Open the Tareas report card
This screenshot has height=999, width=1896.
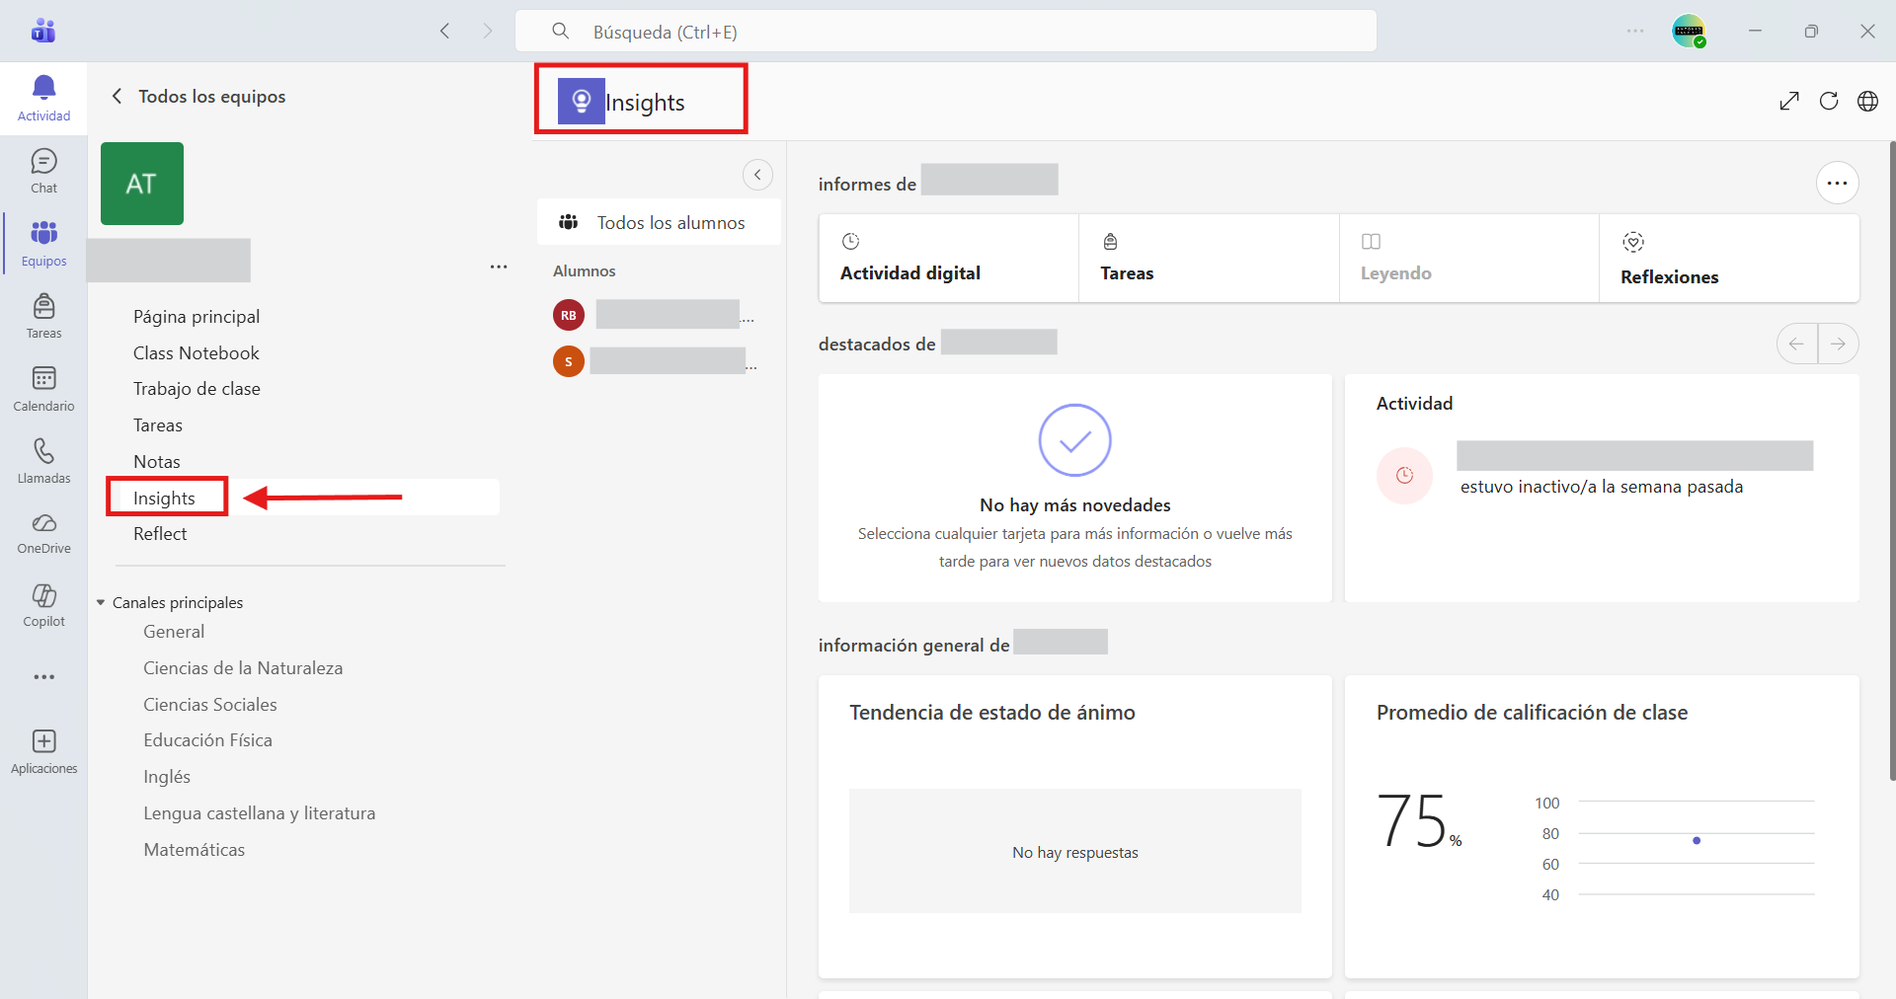[1209, 259]
